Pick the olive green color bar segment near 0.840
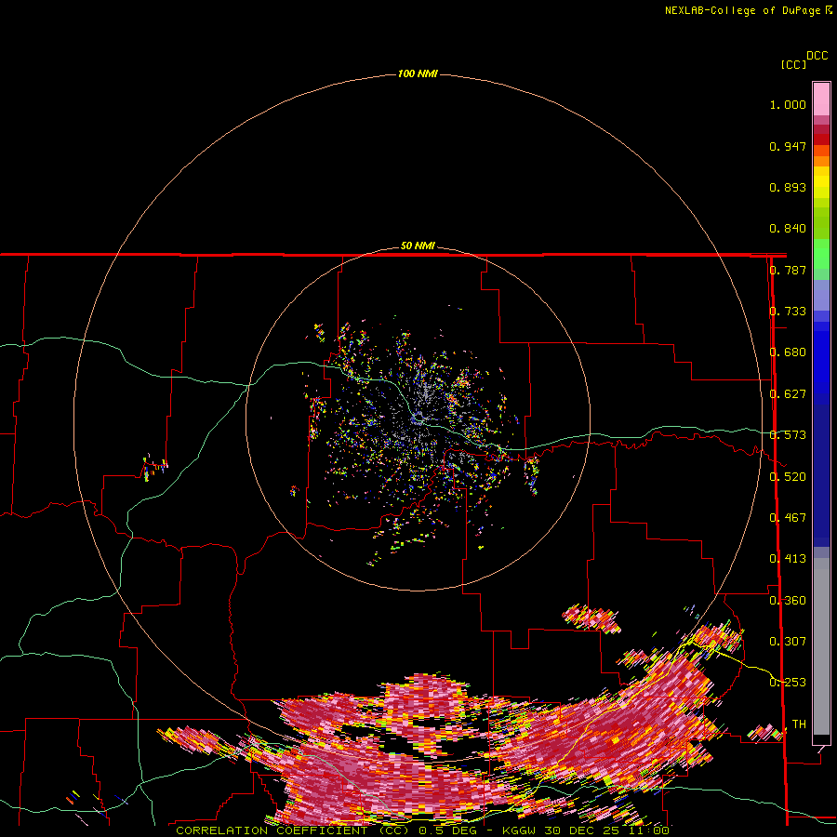Viewport: 837px width, 837px height. (821, 222)
